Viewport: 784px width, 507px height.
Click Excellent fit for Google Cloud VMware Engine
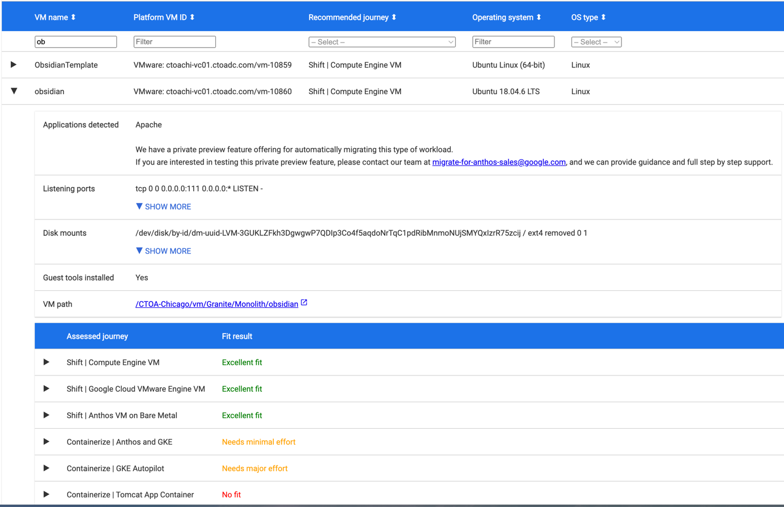coord(242,389)
